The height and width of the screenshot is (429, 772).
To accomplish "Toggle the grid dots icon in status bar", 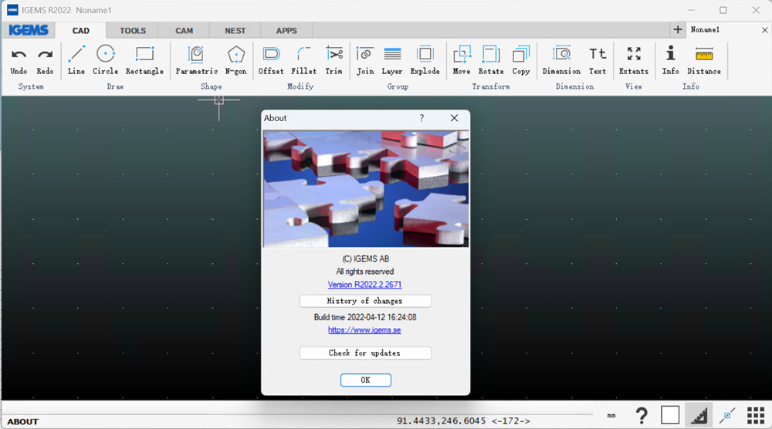I will 756,416.
